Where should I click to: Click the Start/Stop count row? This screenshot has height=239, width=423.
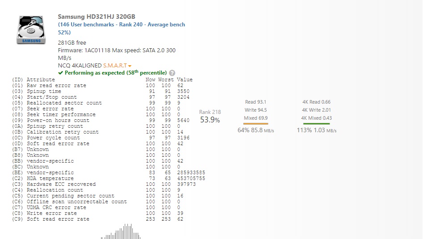(x=101, y=97)
